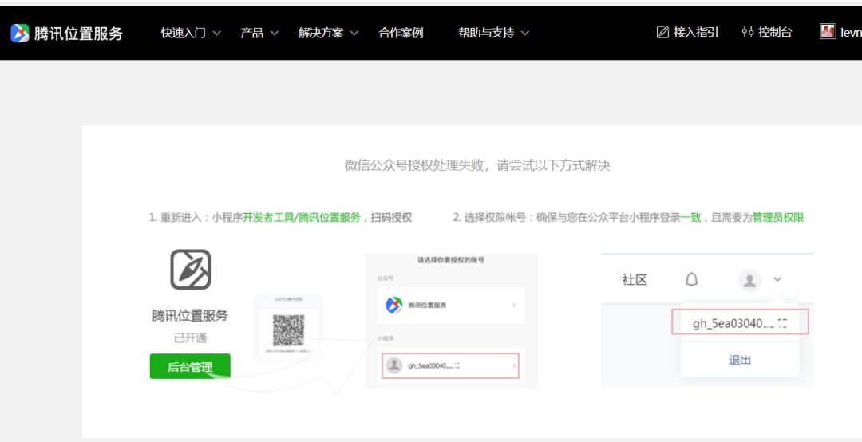Click the 开发者工具/腾讯位置服务 green text

click(x=301, y=217)
